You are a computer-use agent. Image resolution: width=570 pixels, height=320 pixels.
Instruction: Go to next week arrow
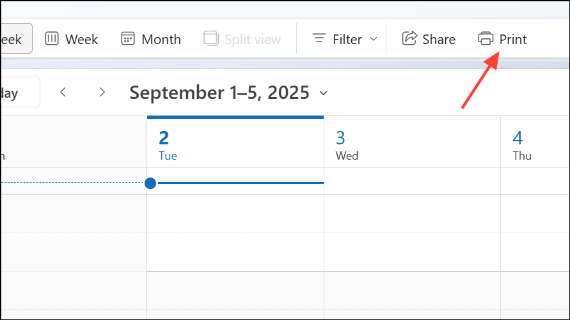(102, 92)
